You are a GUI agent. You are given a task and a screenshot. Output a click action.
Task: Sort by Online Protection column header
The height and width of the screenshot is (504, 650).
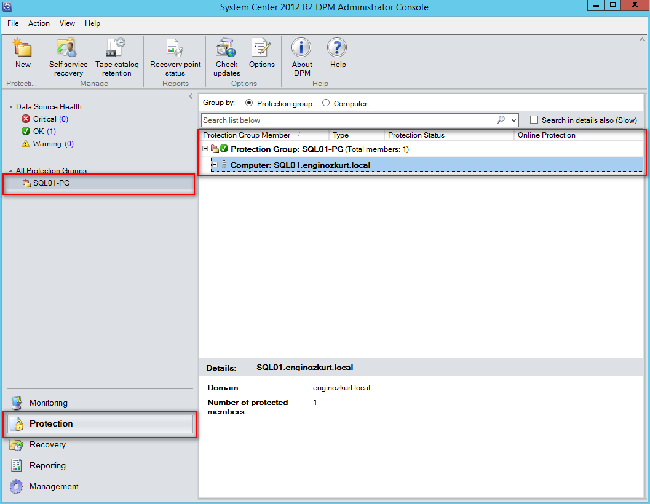579,135
